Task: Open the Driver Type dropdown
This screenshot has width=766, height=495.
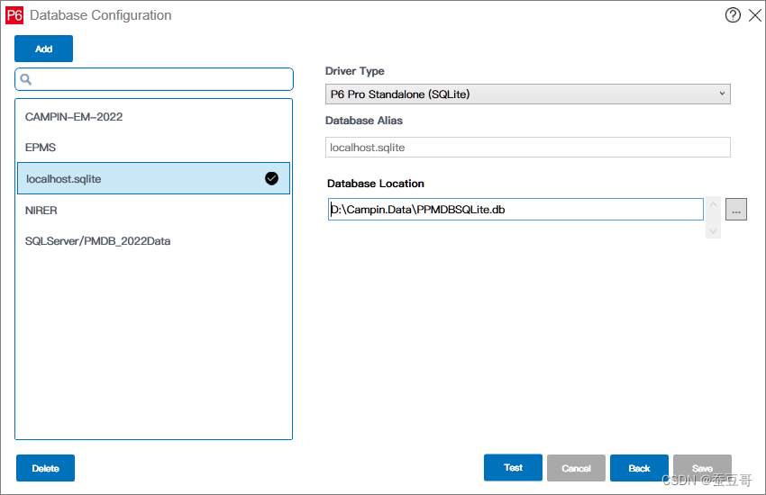Action: [x=527, y=94]
